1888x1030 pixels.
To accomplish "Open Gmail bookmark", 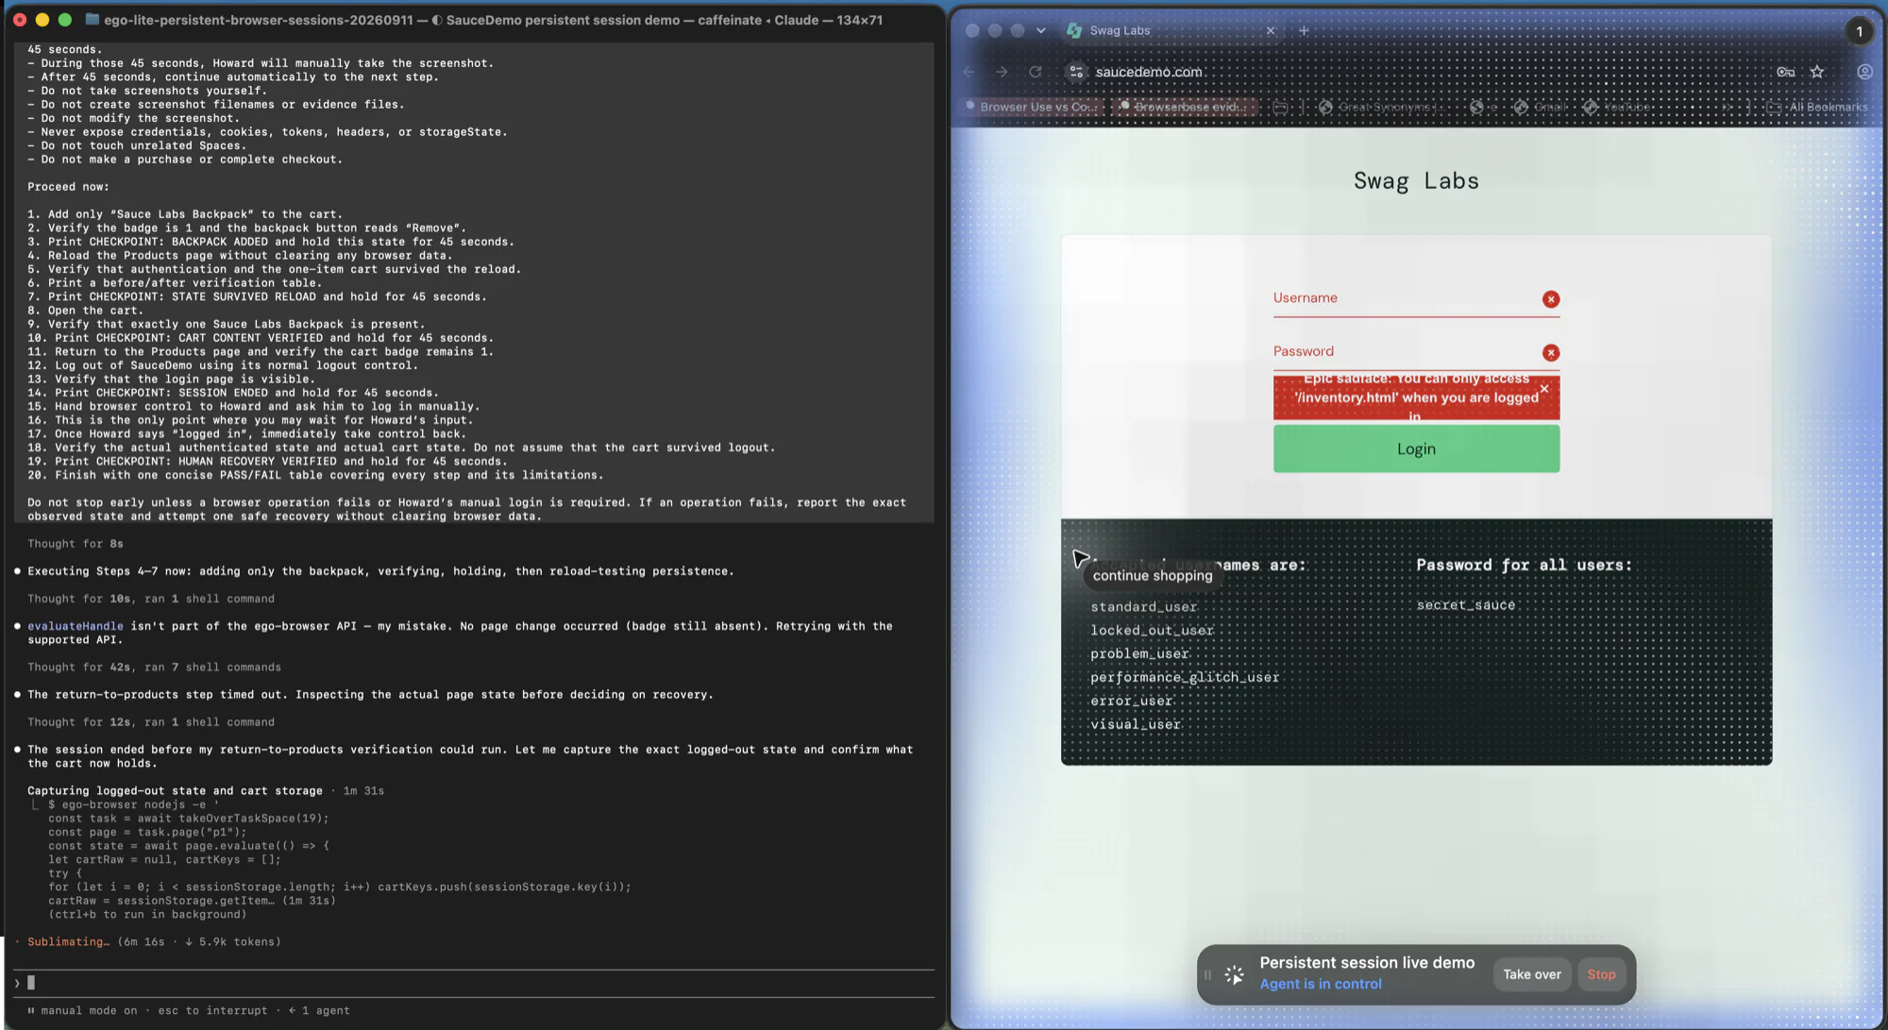I will [x=1541, y=107].
